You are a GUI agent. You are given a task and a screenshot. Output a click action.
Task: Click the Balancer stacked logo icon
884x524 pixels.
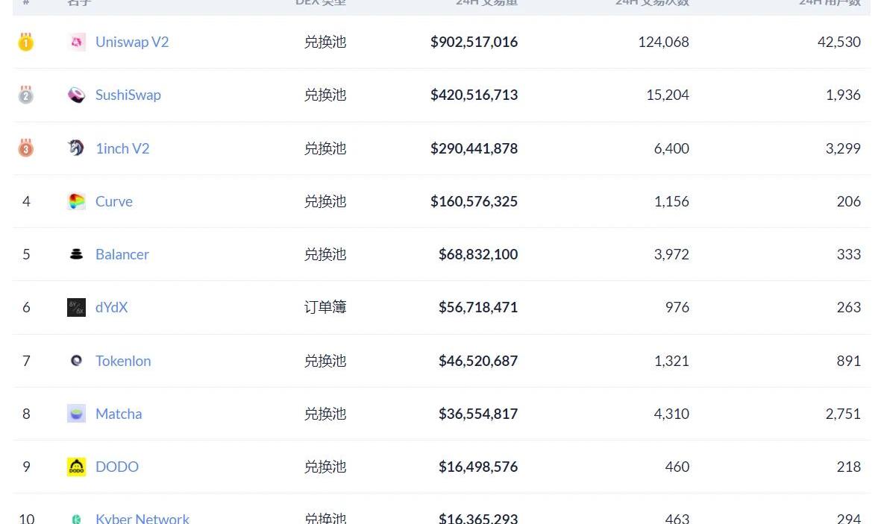[x=76, y=254]
